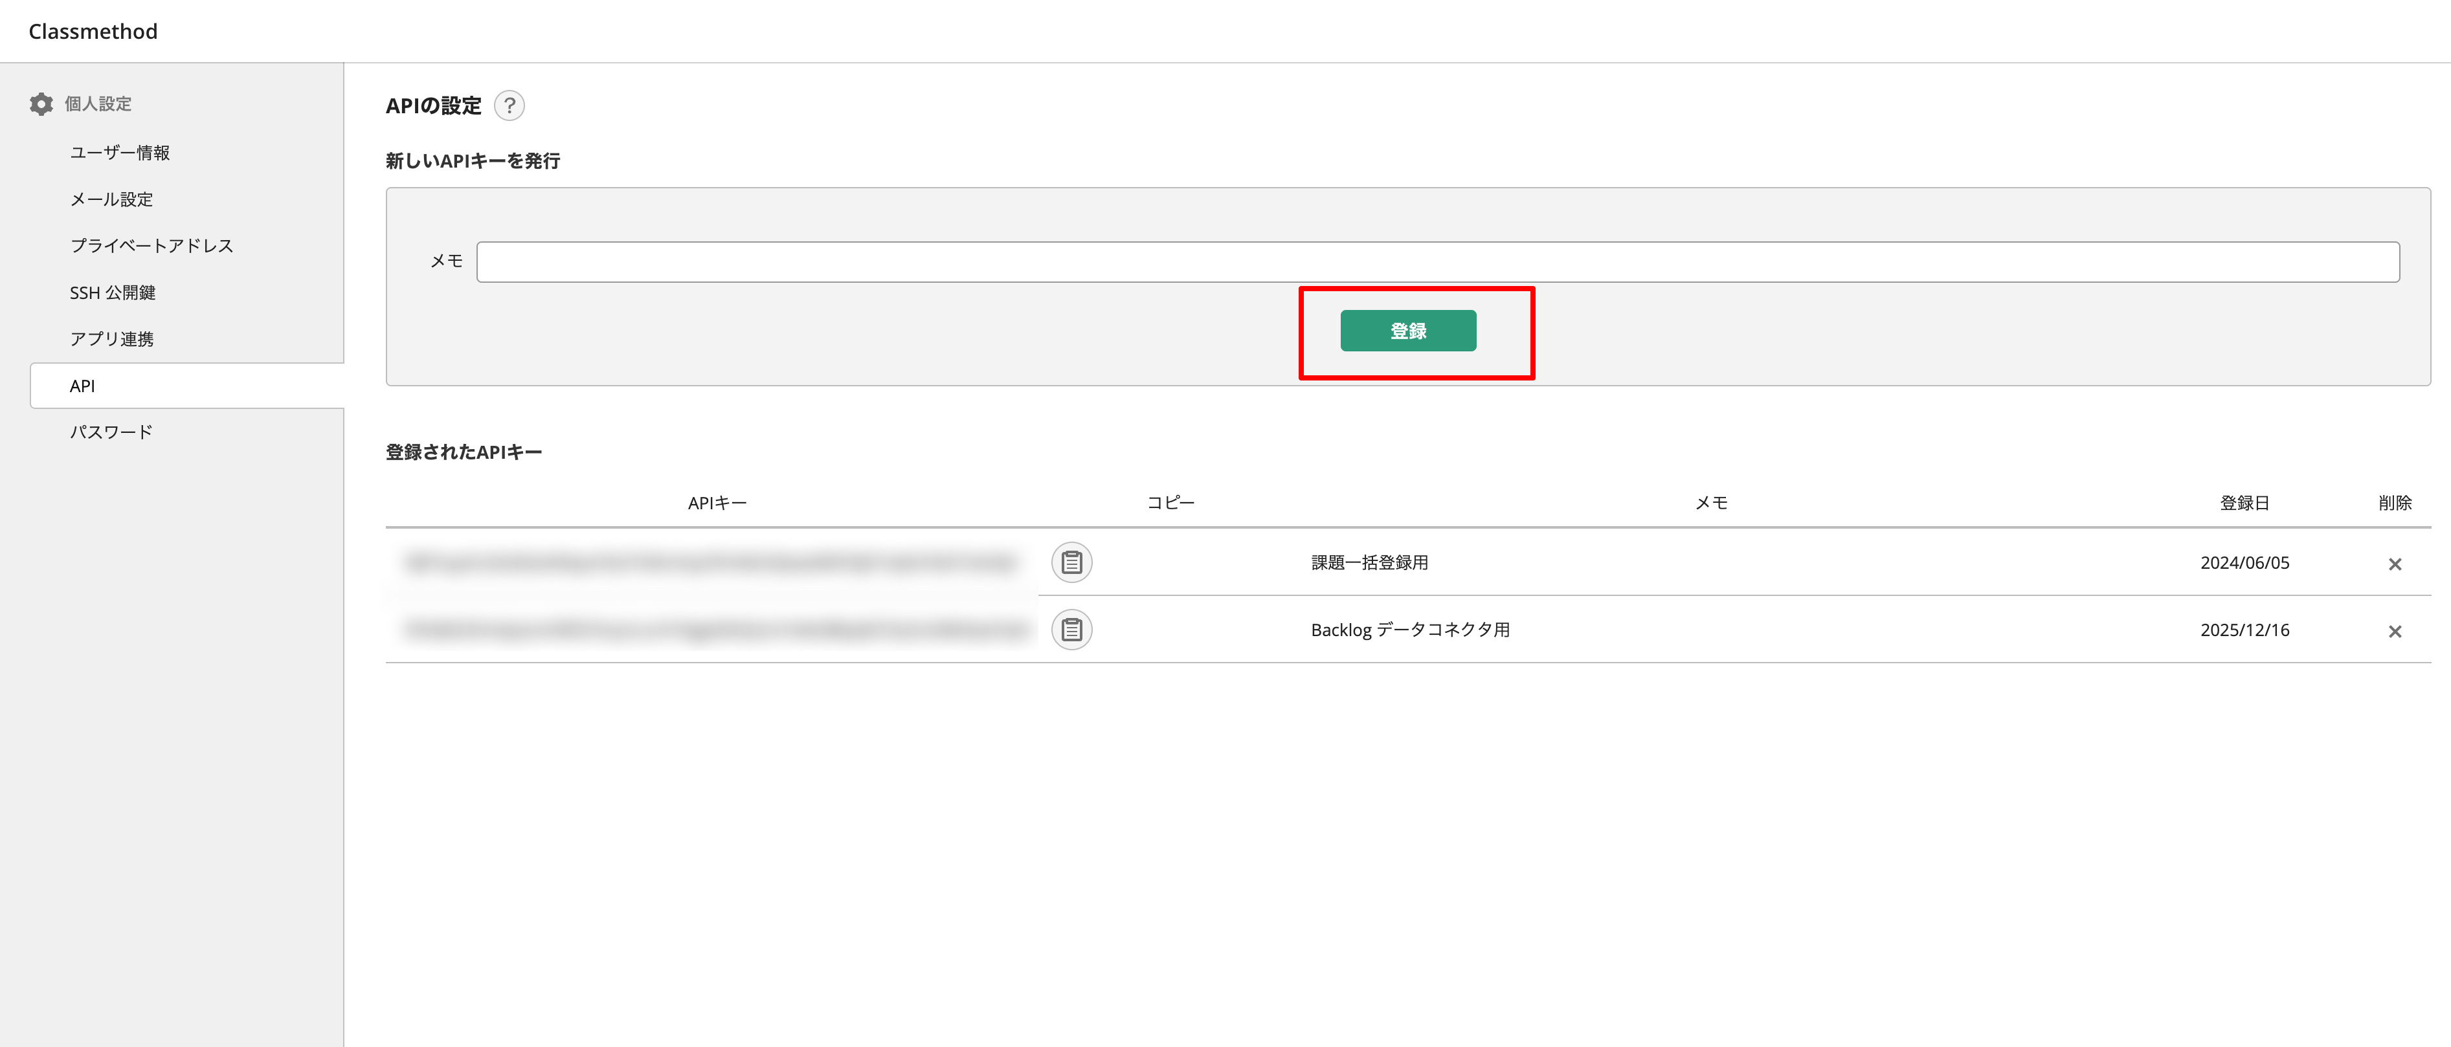Focus the メモ input field
Screen dimensions: 2451x1047
click(x=1437, y=261)
